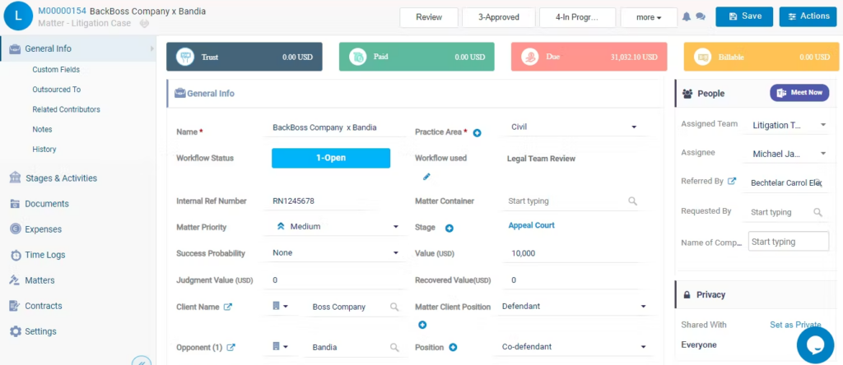Image resolution: width=843 pixels, height=365 pixels.
Task: Open Outsourced To section
Action: click(x=57, y=90)
